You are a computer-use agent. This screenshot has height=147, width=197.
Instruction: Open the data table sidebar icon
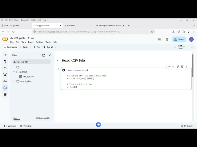[x=5, y=94]
